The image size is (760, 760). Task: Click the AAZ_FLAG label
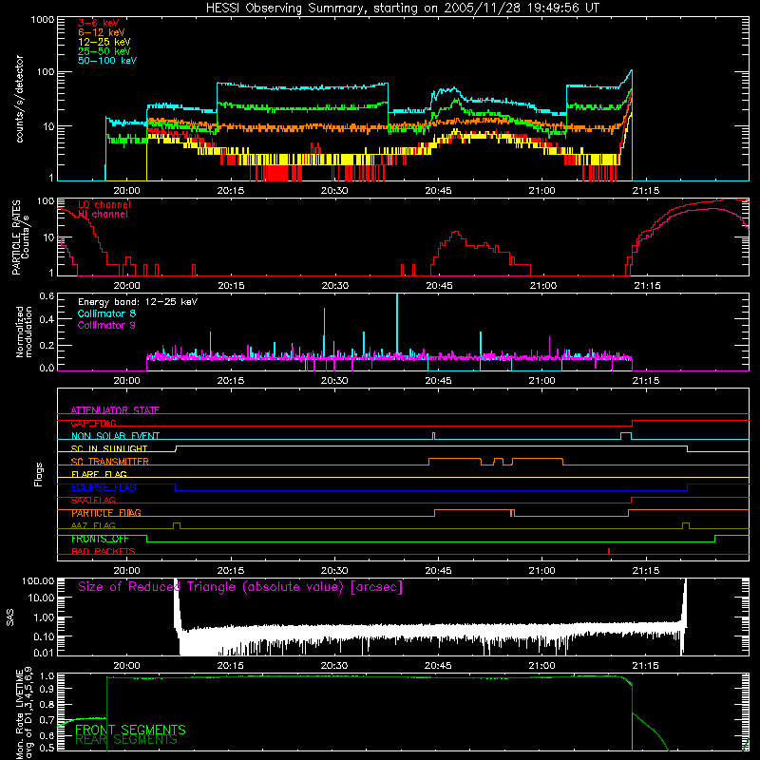tap(93, 525)
